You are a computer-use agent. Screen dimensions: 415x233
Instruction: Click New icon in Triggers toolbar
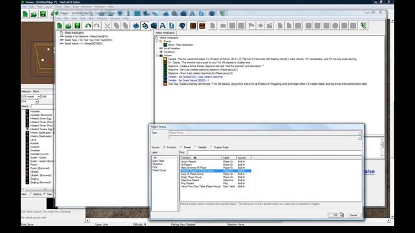tap(60, 26)
